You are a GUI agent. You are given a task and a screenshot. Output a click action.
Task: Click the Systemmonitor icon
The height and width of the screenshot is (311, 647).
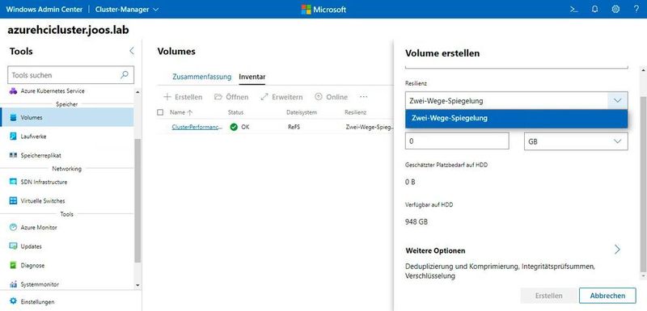13,284
